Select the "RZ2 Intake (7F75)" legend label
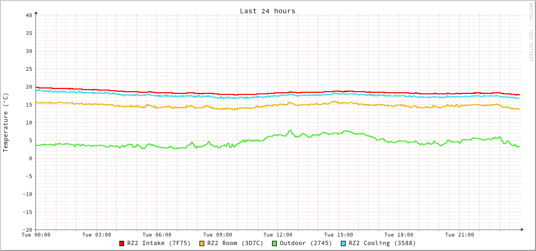 (159, 243)
